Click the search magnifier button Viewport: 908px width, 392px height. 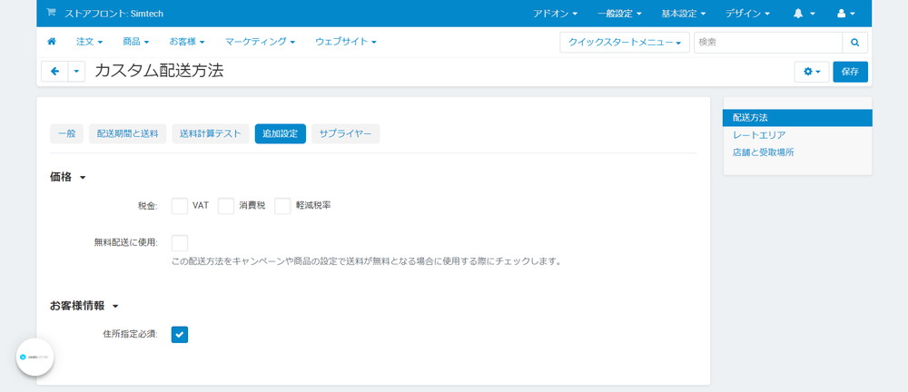tap(854, 43)
